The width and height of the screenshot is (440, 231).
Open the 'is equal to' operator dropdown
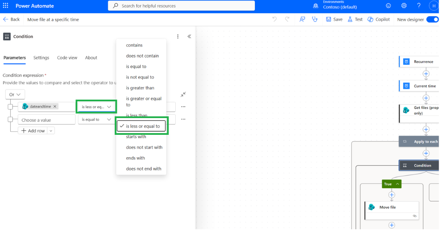point(96,119)
